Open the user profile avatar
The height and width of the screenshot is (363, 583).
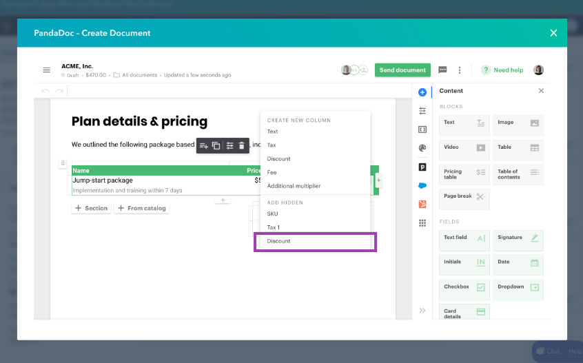click(538, 70)
